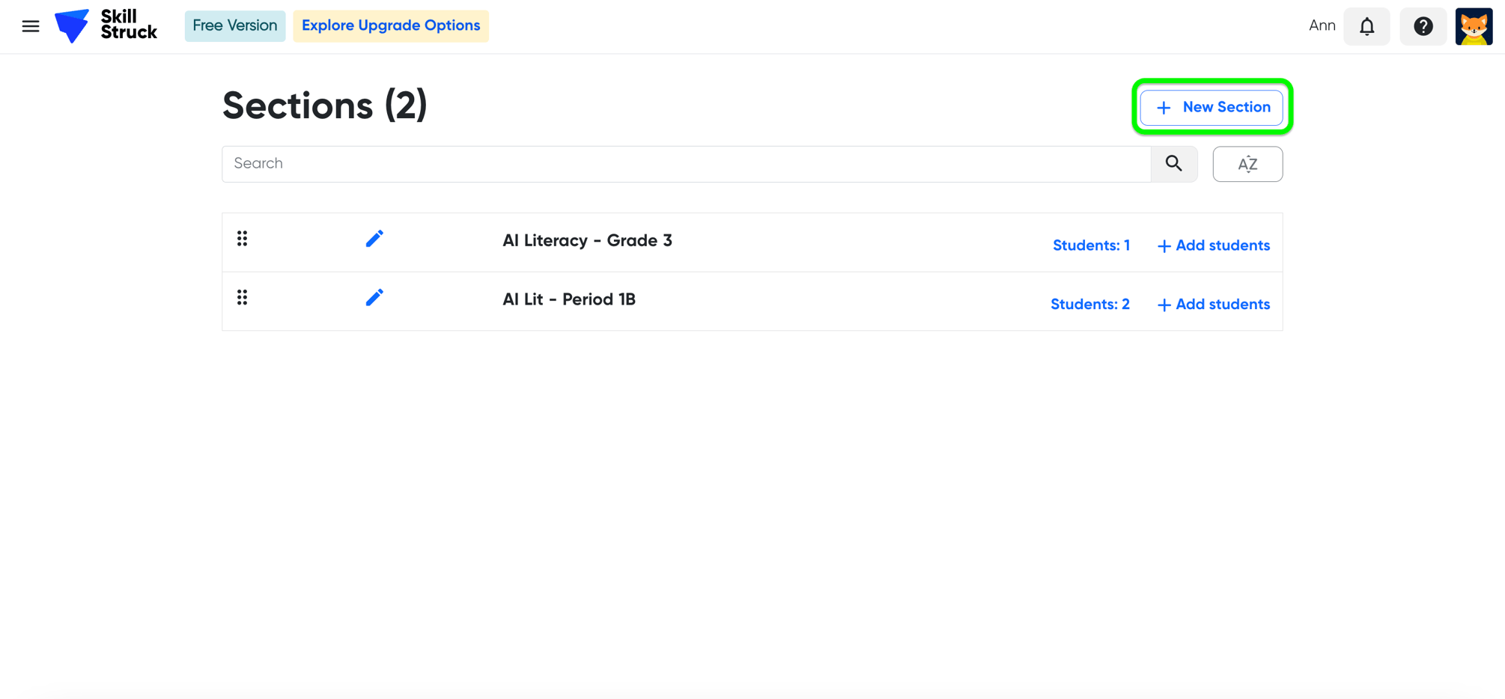This screenshot has height=699, width=1505.
Task: Focus the sections Search field
Action: [686, 164]
